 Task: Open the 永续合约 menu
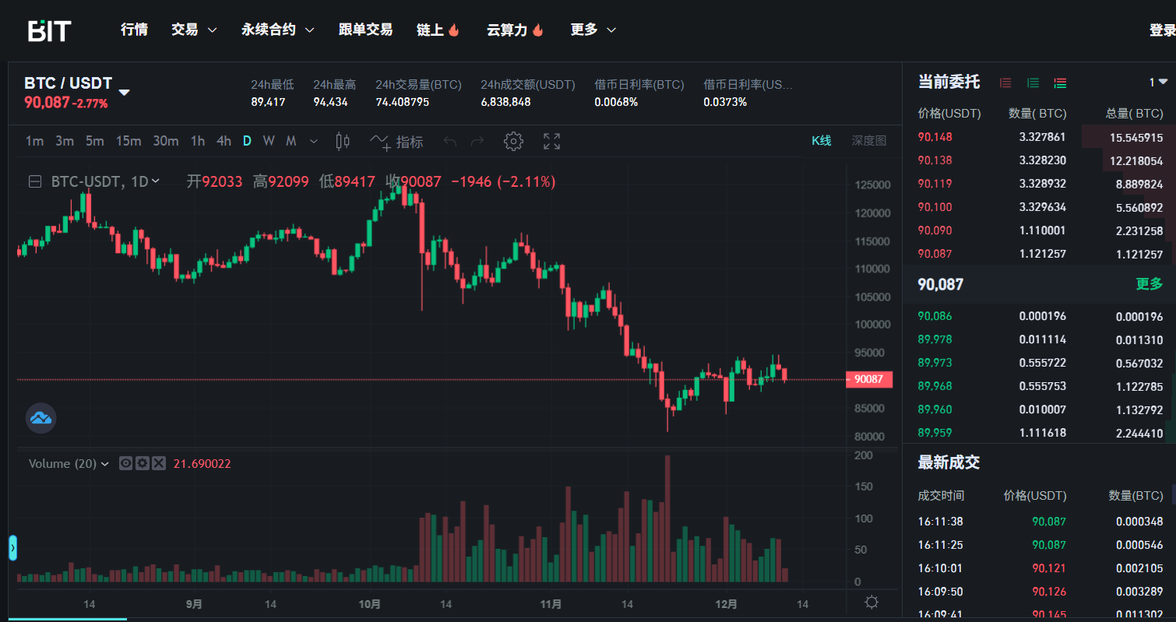[x=277, y=30]
